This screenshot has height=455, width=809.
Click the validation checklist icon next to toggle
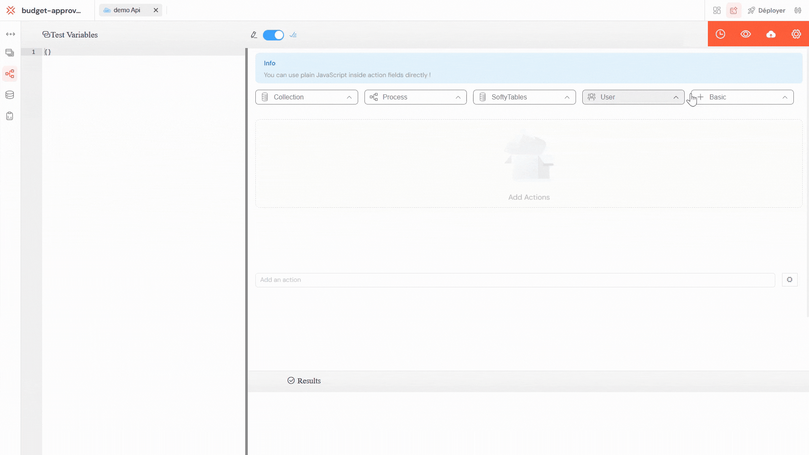pos(293,35)
